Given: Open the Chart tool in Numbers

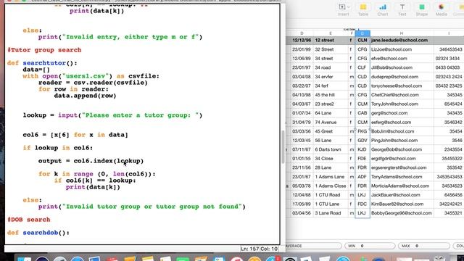Looking at the screenshot, I should [383, 9].
